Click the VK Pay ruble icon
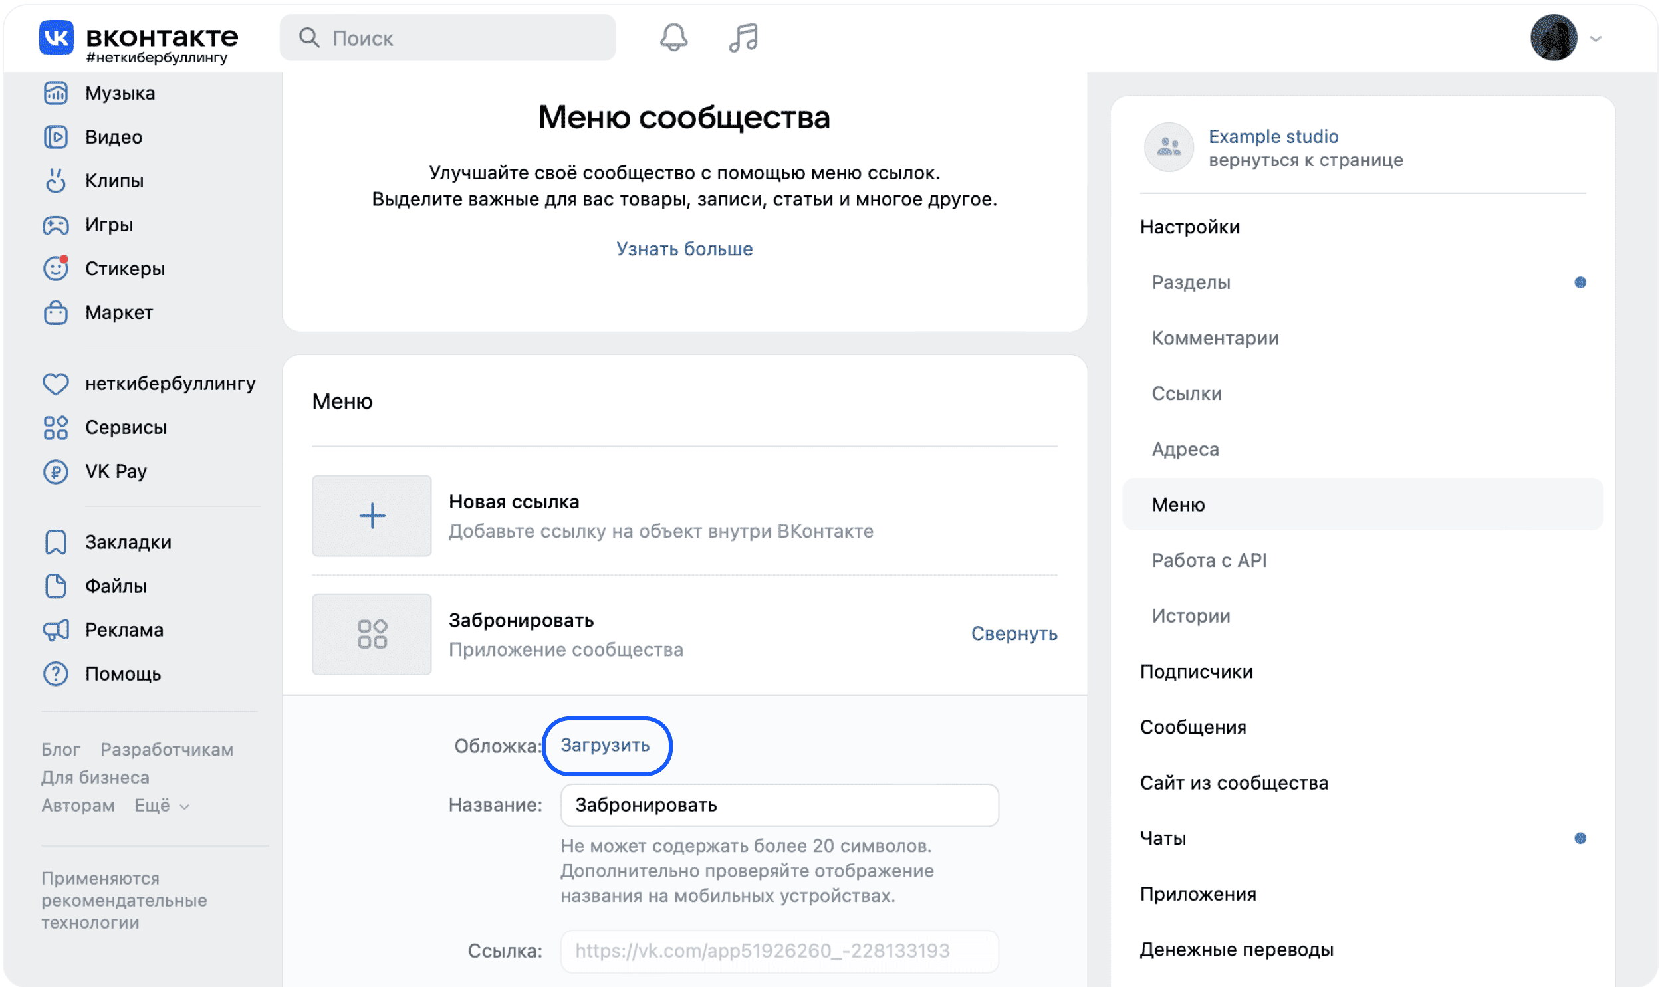This screenshot has width=1662, height=987. point(56,471)
